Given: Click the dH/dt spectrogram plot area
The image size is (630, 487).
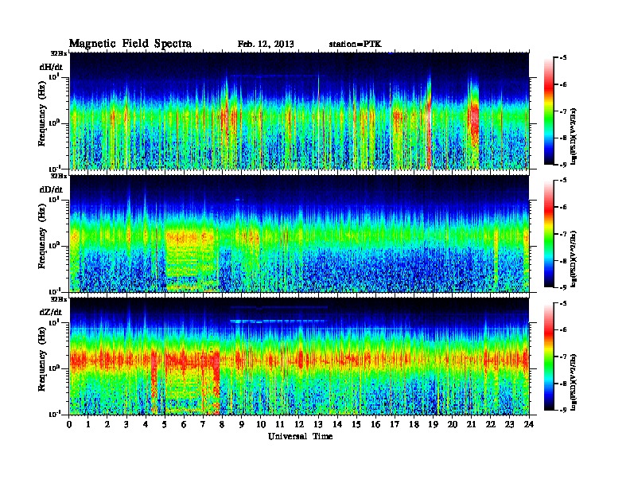Looking at the screenshot, I should [299, 111].
